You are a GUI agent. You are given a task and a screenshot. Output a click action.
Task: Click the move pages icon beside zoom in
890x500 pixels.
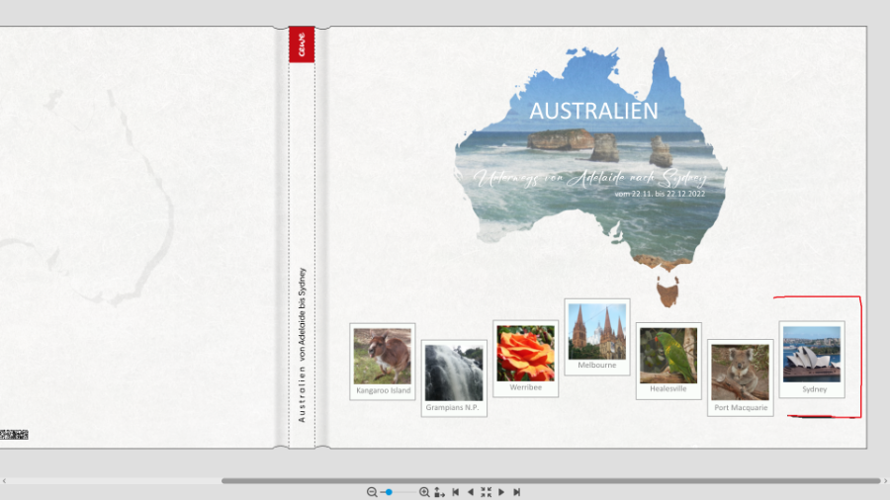(439, 492)
